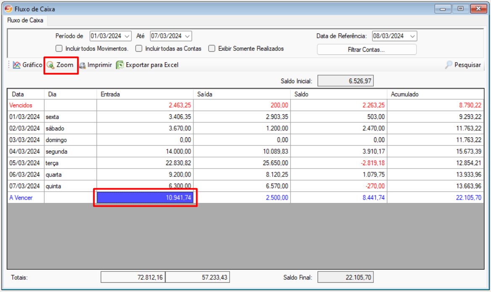Select the Totais entrada field 72.812,16
491x292 pixels.
click(133, 277)
